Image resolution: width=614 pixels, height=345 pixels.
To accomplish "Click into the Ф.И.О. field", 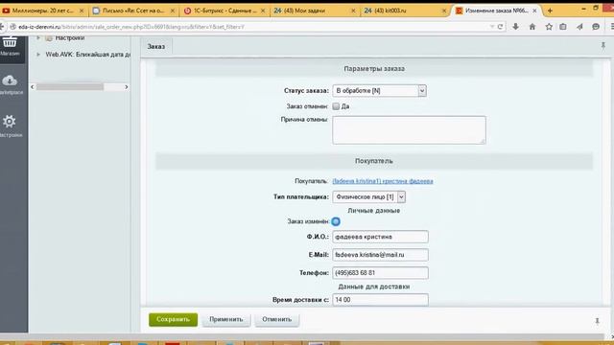I will tap(380, 237).
